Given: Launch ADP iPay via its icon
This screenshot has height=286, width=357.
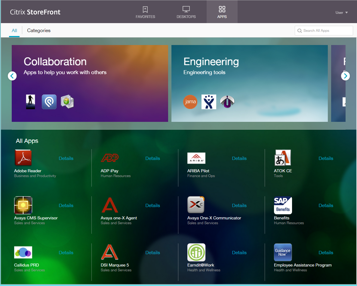Looking at the screenshot, I should click(x=110, y=158).
